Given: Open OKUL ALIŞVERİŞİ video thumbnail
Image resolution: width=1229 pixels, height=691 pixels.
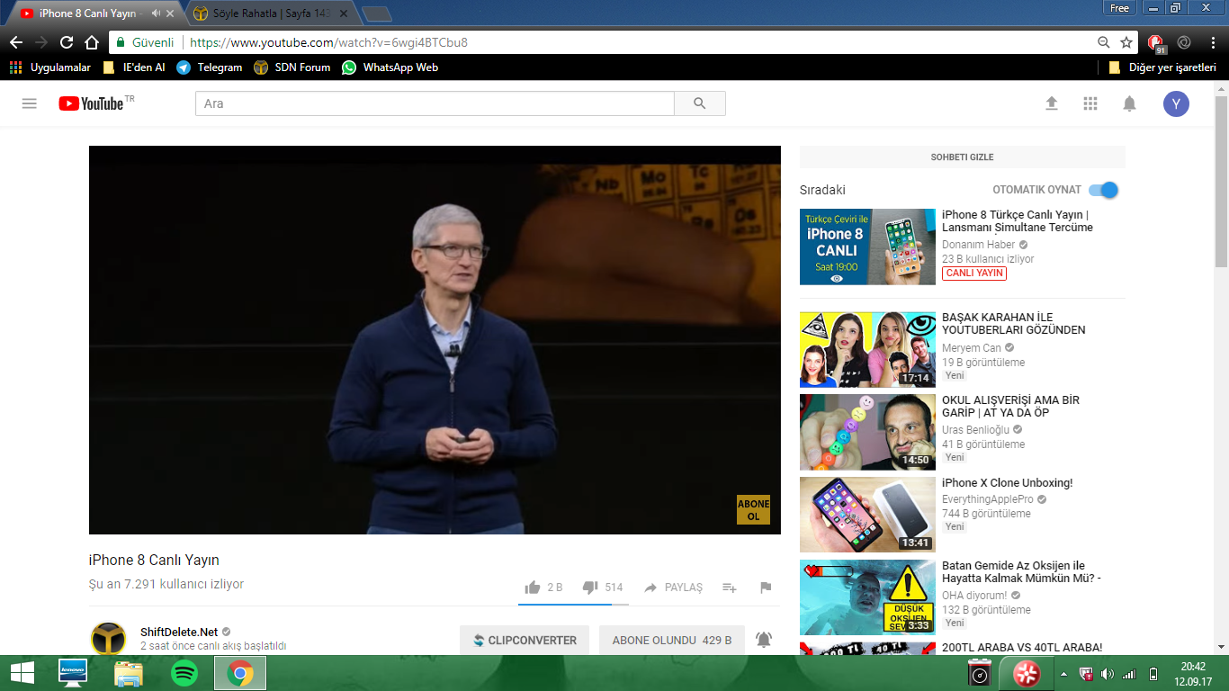Looking at the screenshot, I should click(x=867, y=432).
